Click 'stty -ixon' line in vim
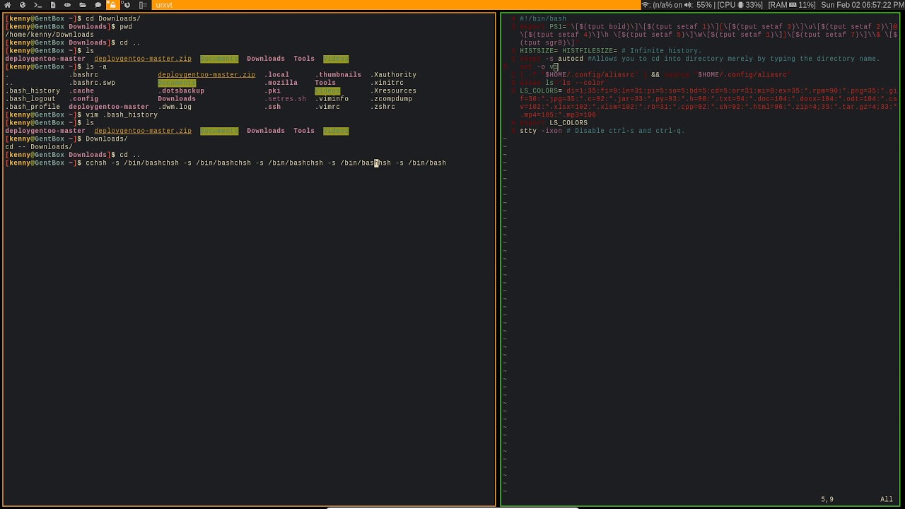The height and width of the screenshot is (509, 905). [602, 131]
